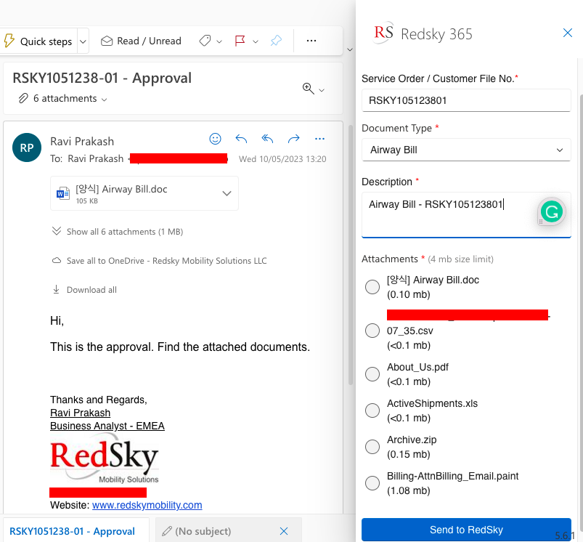583x542 pixels.
Task: Click the RSKY1051238-01 - Approval subject heading
Action: [102, 78]
